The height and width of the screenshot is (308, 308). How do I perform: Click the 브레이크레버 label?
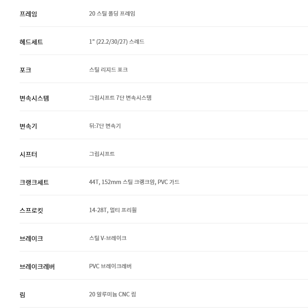[x=37, y=267]
